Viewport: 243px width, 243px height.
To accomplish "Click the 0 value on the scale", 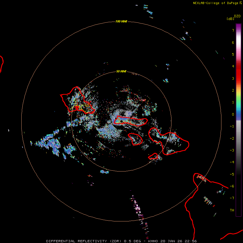I will (x=233, y=114).
